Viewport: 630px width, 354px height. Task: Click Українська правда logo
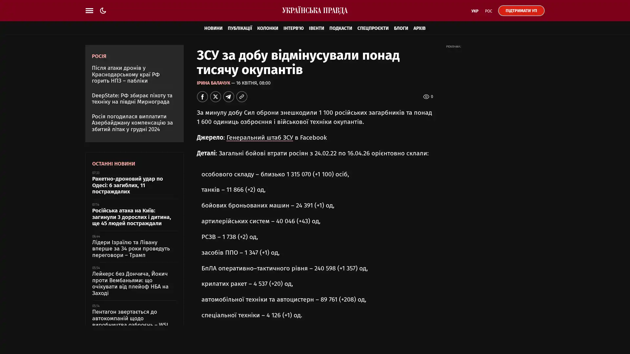(x=315, y=10)
